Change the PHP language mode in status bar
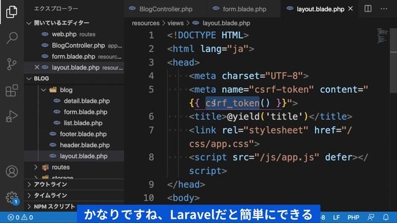 tap(353, 217)
